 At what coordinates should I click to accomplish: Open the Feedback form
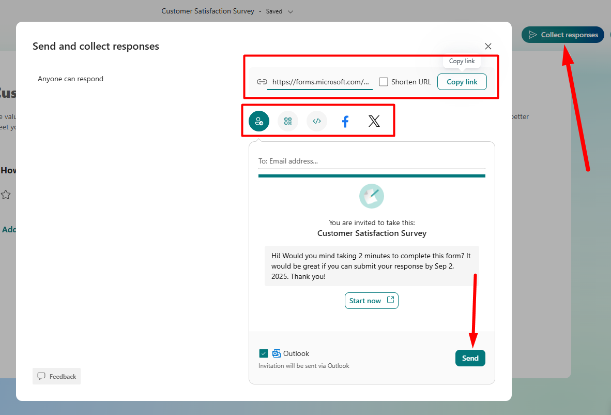[56, 376]
